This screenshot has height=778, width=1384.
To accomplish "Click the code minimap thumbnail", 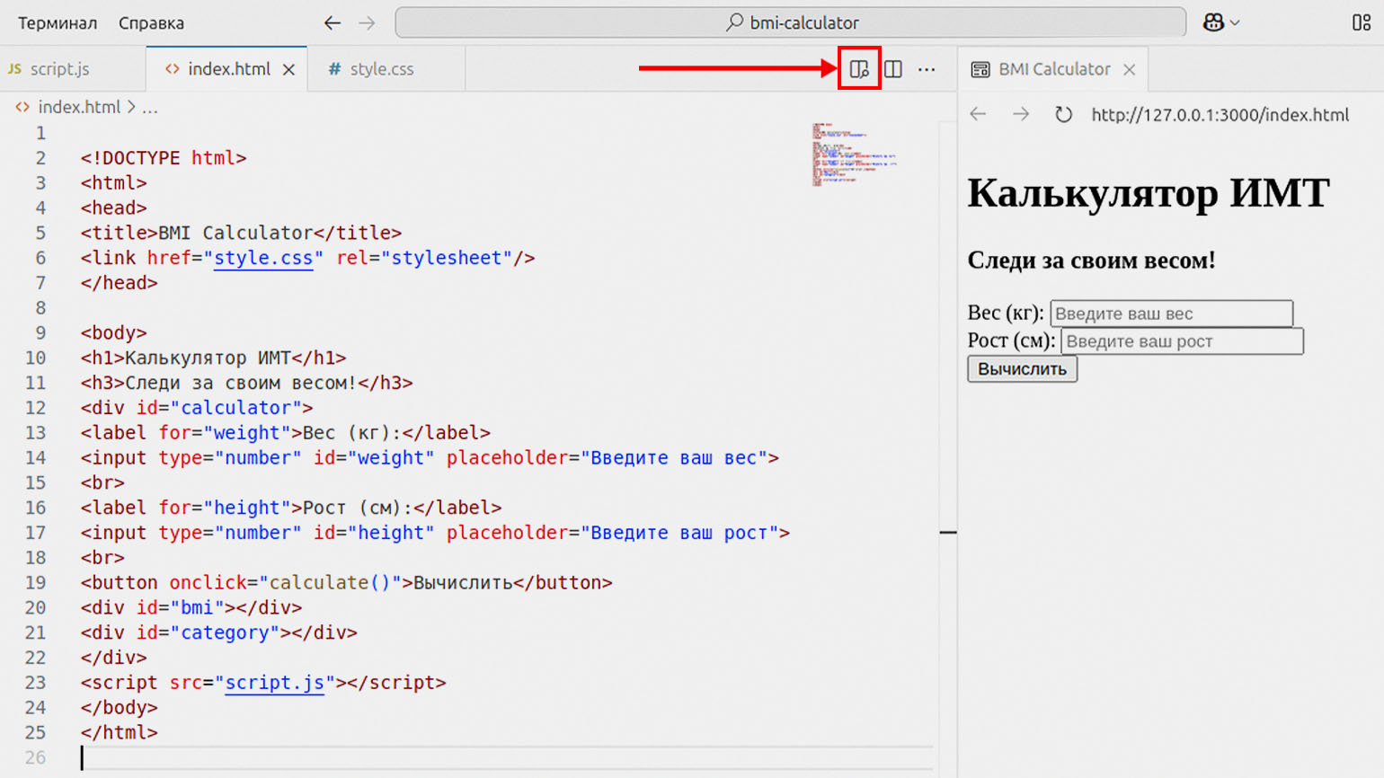I will click(x=854, y=155).
